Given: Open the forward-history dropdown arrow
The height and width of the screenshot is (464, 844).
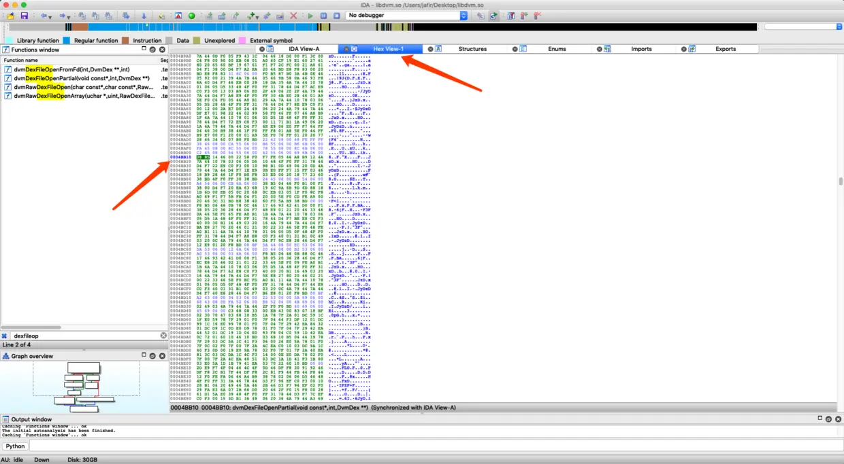Looking at the screenshot, I should [69, 16].
